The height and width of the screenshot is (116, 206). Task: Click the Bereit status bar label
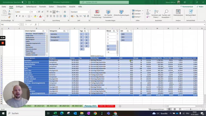click(3, 109)
